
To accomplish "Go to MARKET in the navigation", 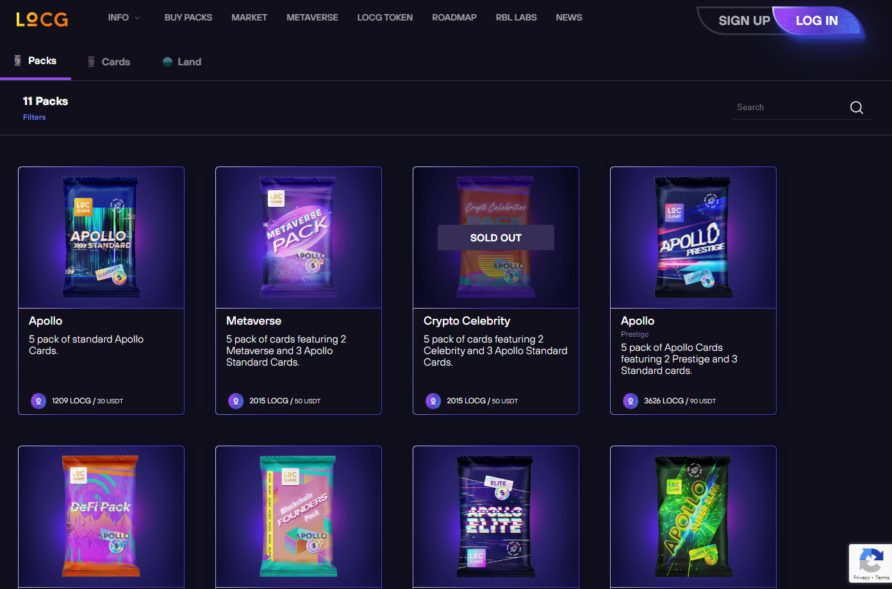I will [x=249, y=17].
